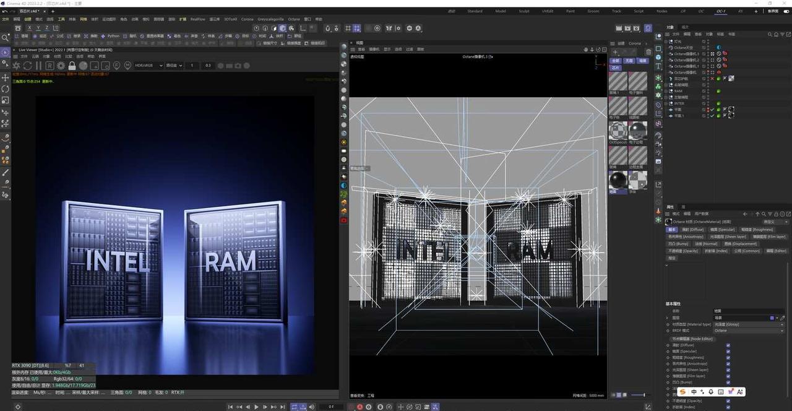The width and height of the screenshot is (792, 411).
Task: Toggle Film layer channel checkbox
Action: click(x=728, y=376)
